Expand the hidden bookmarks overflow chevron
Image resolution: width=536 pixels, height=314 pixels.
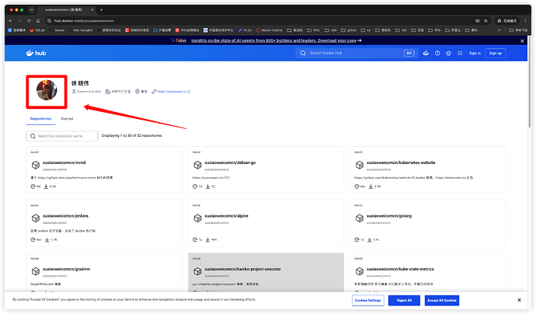[499, 30]
